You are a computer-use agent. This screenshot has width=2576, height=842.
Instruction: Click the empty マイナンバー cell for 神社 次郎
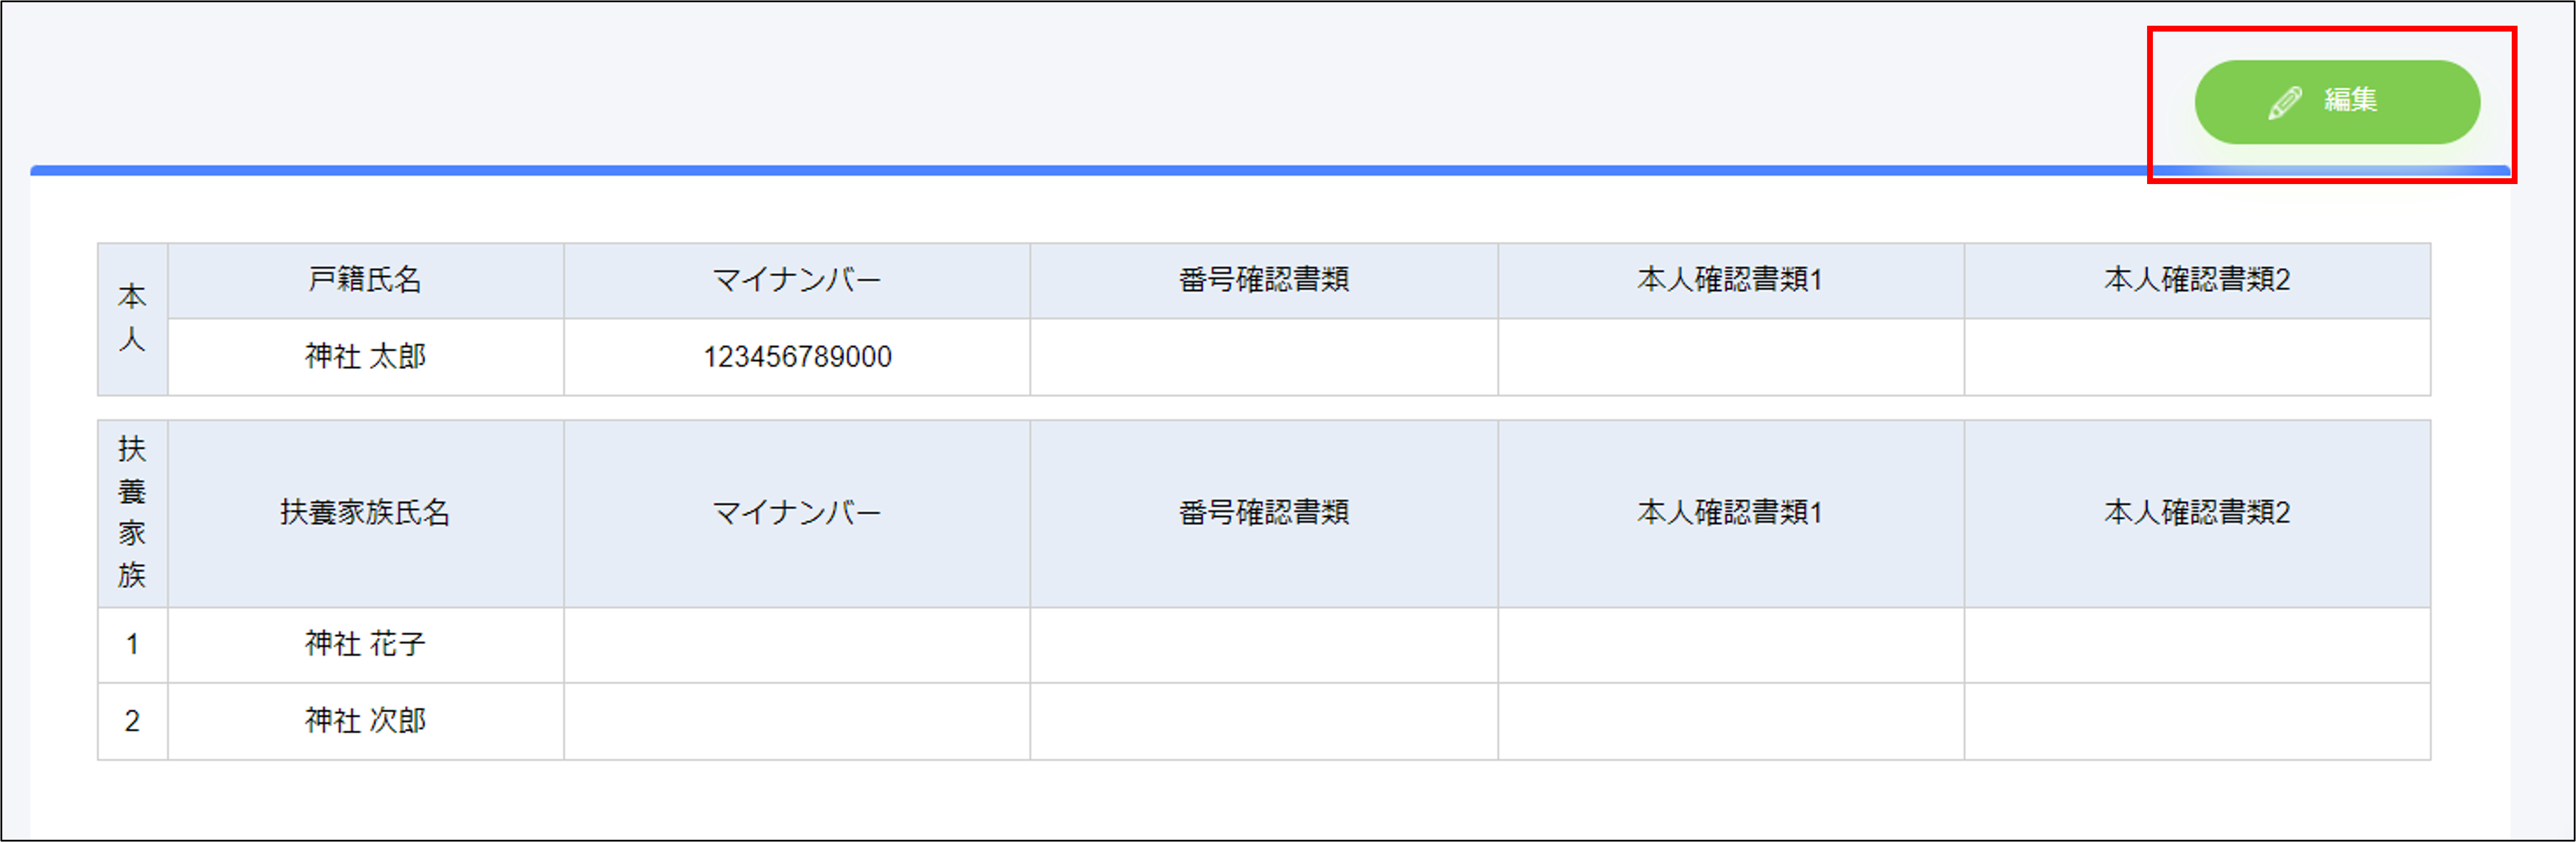(x=796, y=721)
